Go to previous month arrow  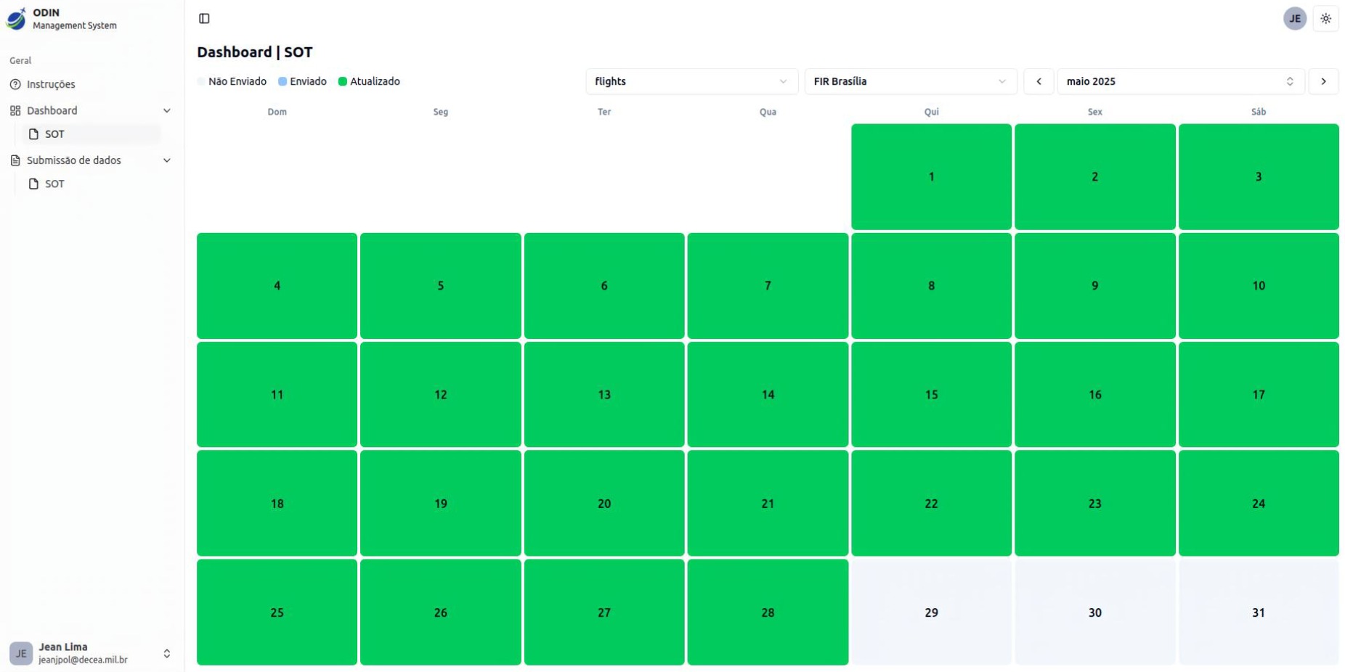click(x=1039, y=81)
